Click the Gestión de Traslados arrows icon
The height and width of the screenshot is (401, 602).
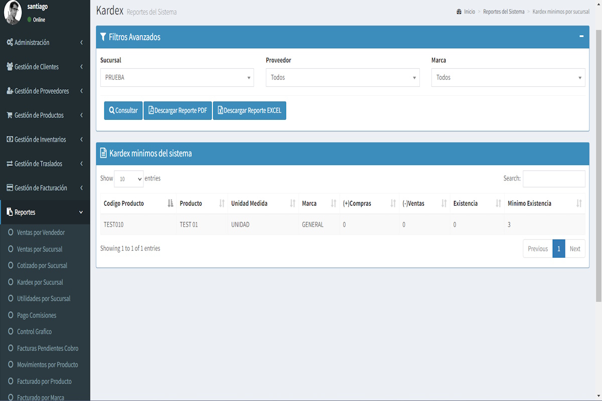(x=10, y=164)
